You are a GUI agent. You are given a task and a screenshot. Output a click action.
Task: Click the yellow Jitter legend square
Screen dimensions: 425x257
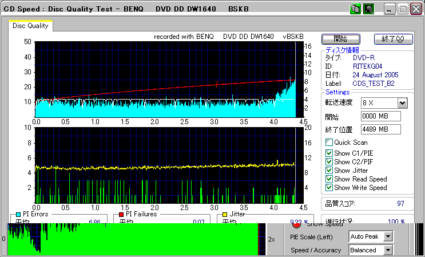225,215
